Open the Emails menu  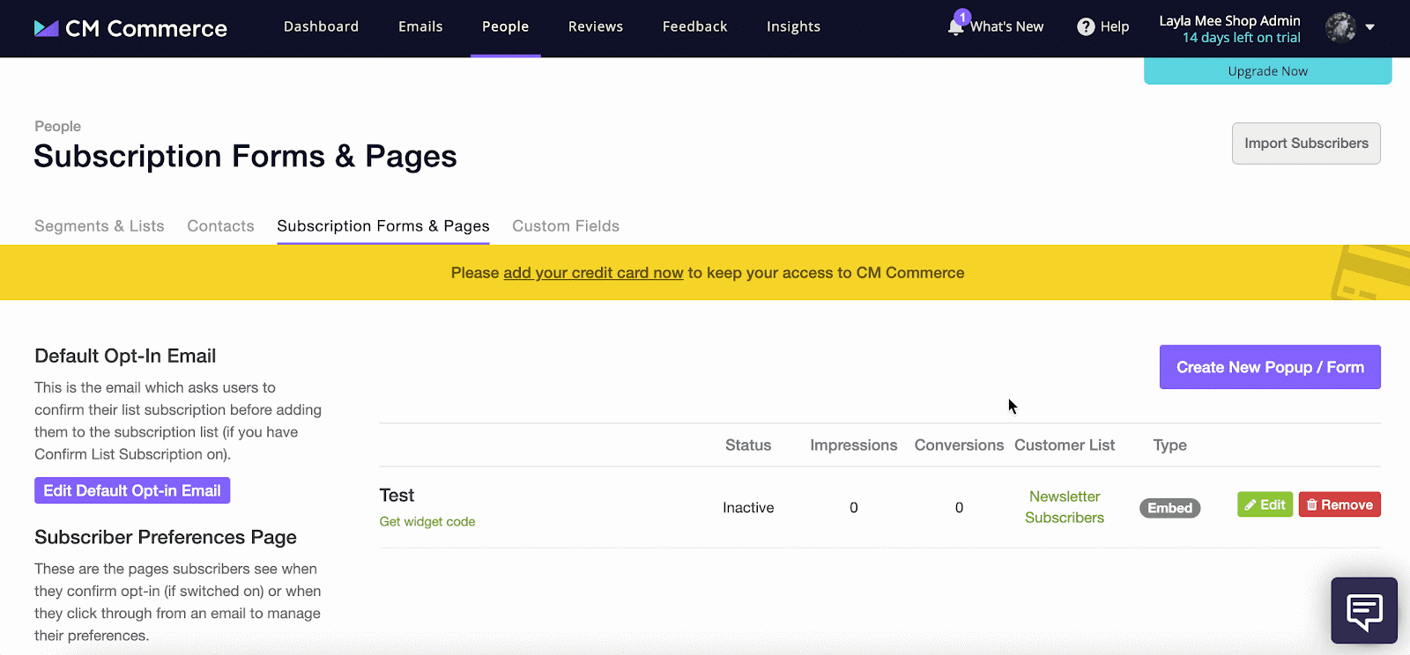pyautogui.click(x=420, y=26)
